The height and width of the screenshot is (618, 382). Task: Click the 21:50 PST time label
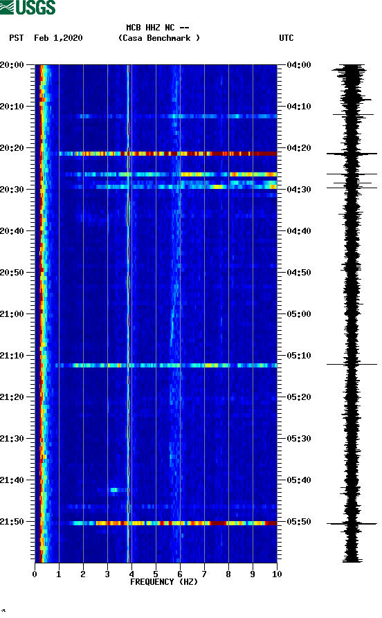[12, 522]
